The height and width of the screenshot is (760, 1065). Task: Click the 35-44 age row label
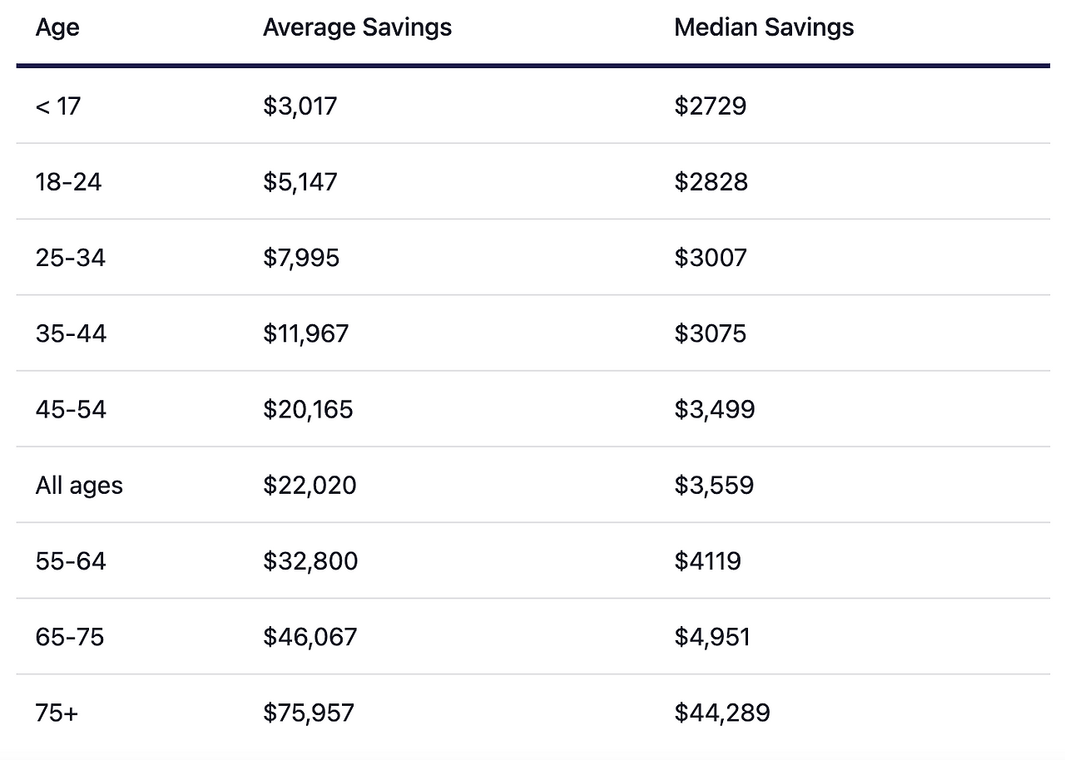pos(71,333)
